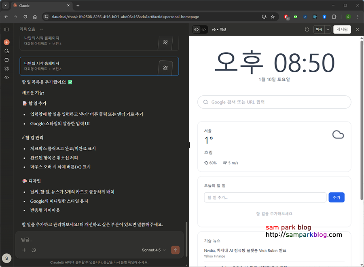Click the 복사 copy button
Image resolution: width=364 pixels, height=267 pixels.
[x=319, y=29]
